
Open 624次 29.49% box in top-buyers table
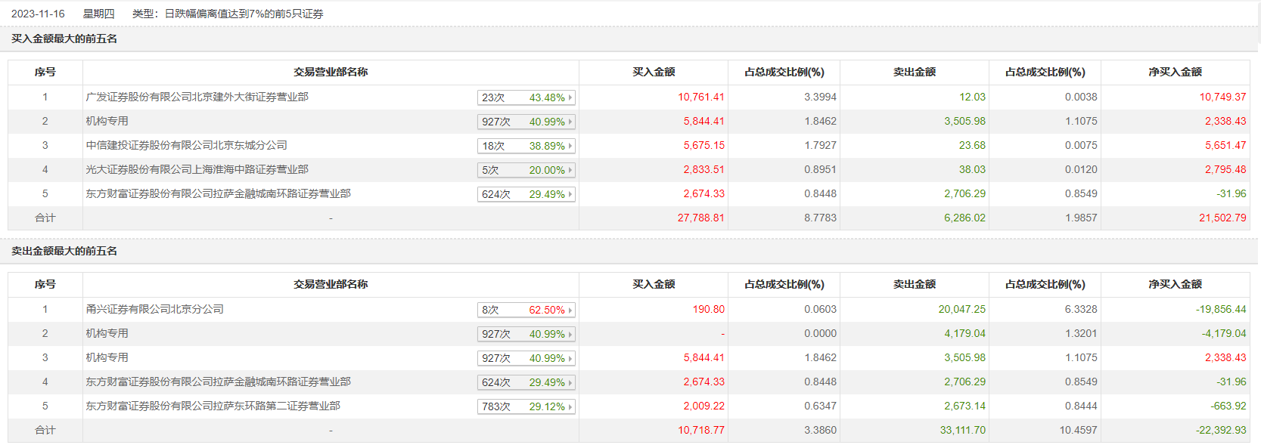[x=526, y=194]
